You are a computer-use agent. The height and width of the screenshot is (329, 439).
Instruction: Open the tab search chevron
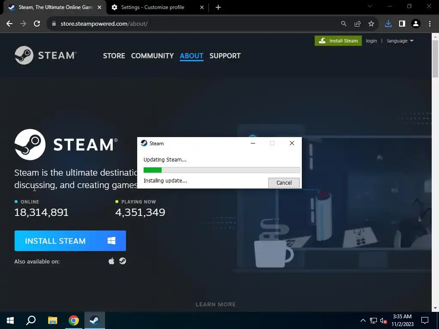click(x=370, y=6)
